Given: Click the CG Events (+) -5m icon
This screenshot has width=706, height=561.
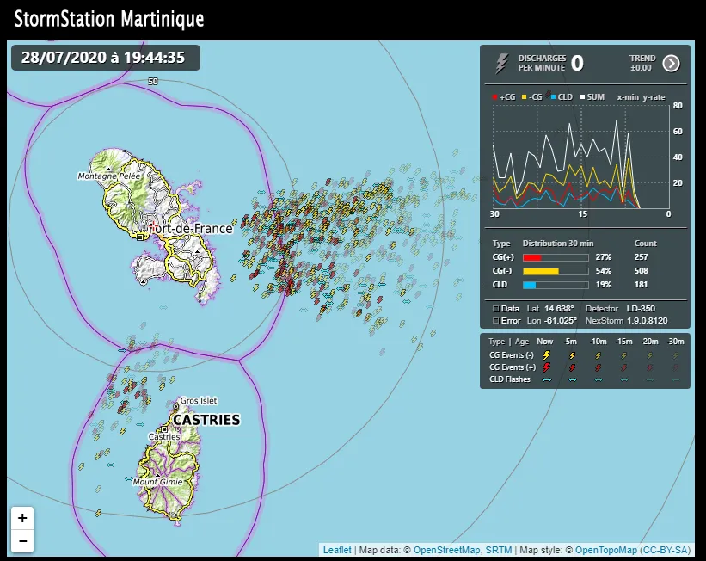Looking at the screenshot, I should pos(572,367).
